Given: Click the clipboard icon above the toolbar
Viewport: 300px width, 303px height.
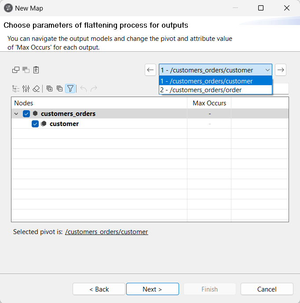Looking at the screenshot, I should click(x=37, y=70).
